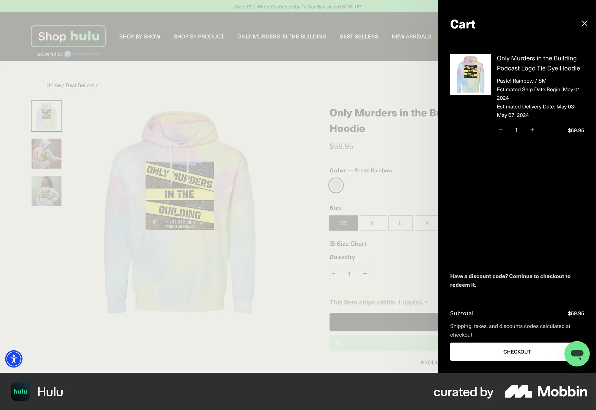This screenshot has width=596, height=410.
Task: Choose size L
Action: pyautogui.click(x=400, y=223)
